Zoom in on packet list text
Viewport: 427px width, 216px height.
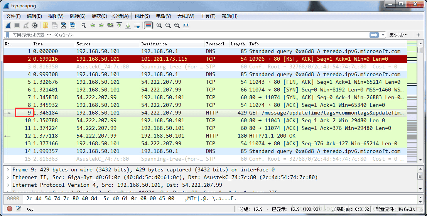pyautogui.click(x=159, y=25)
